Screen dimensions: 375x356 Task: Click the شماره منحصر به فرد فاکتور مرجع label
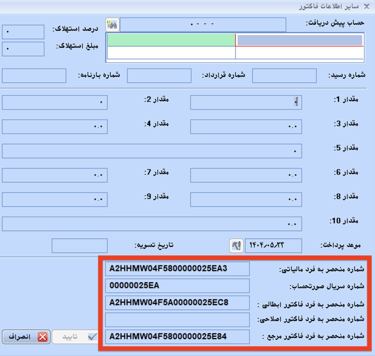[313, 336]
